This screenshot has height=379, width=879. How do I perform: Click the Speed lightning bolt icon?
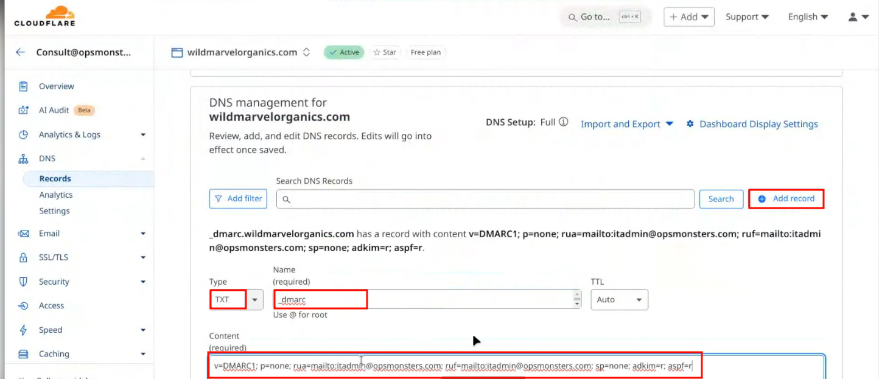tap(24, 330)
